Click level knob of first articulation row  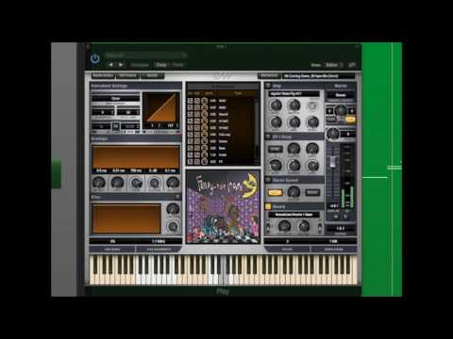click(x=205, y=101)
